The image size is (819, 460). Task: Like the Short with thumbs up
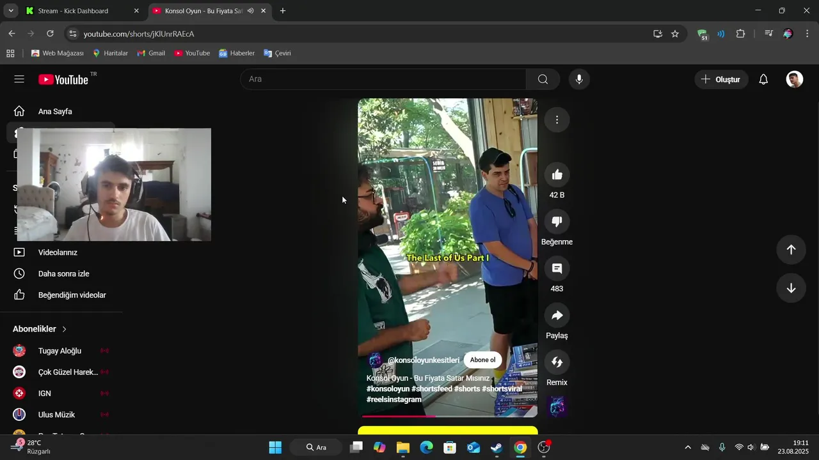(557, 174)
